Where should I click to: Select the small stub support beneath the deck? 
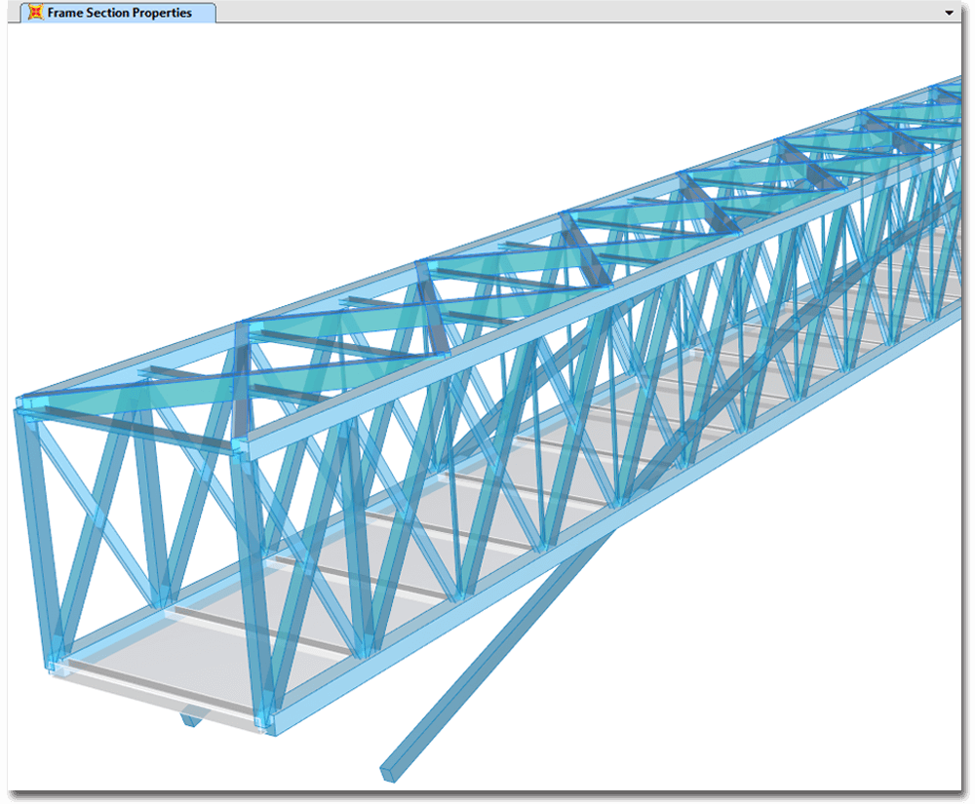[192, 719]
